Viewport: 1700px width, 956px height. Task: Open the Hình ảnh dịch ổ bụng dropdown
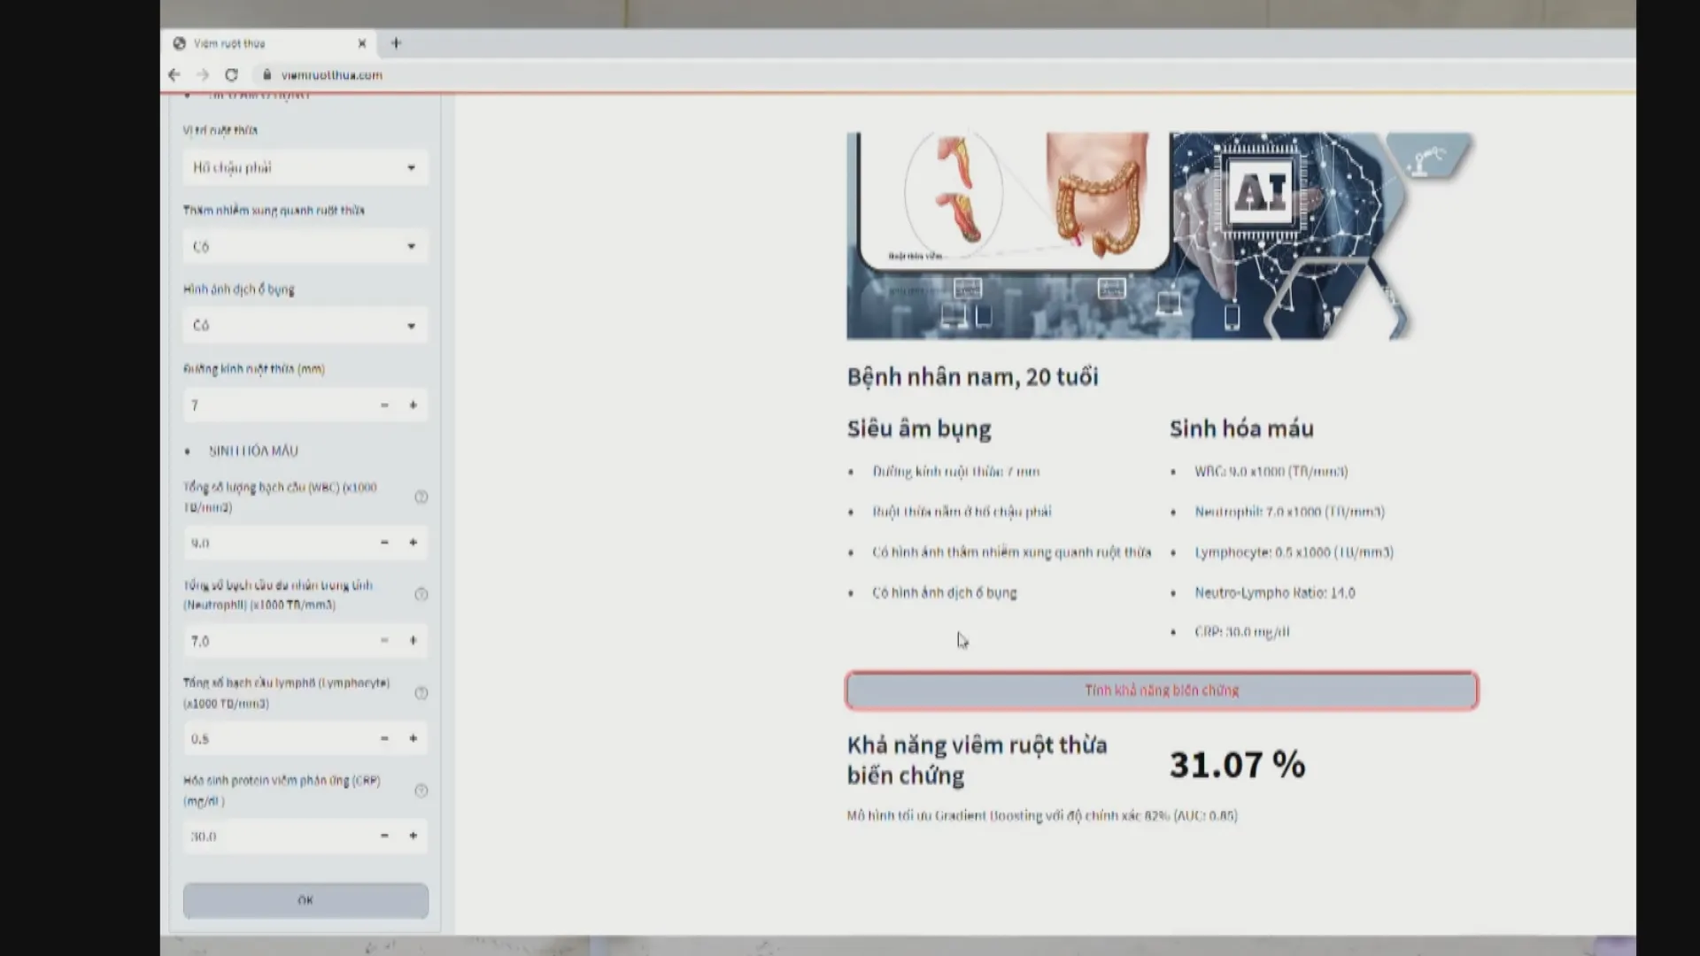click(x=305, y=326)
